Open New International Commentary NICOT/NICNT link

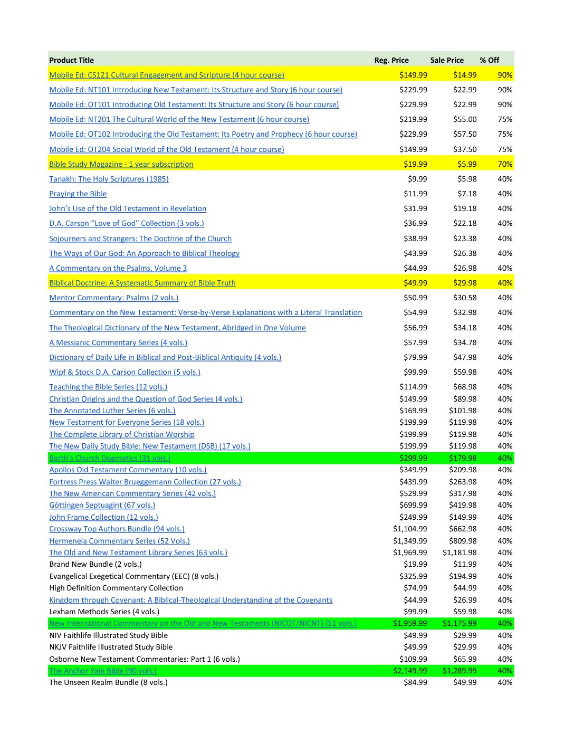(x=203, y=623)
